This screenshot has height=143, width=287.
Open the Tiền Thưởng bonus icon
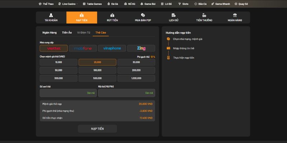tap(204, 15)
